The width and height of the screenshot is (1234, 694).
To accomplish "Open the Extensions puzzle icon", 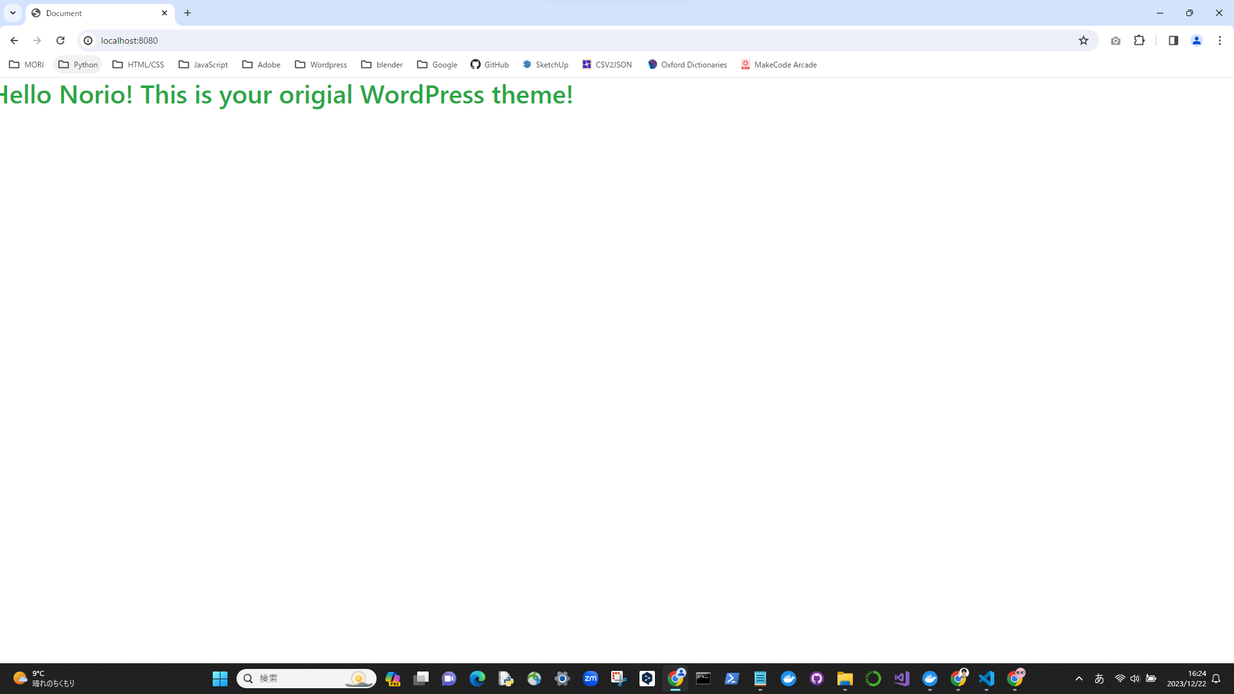I will tap(1139, 40).
